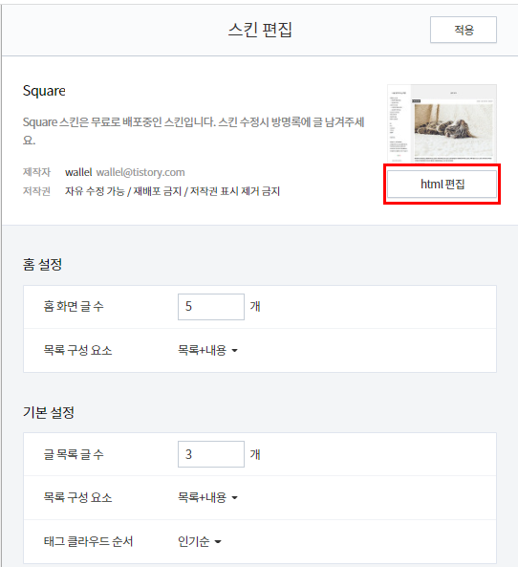Open the html 편집 editor button
518x567 pixels.
(442, 184)
